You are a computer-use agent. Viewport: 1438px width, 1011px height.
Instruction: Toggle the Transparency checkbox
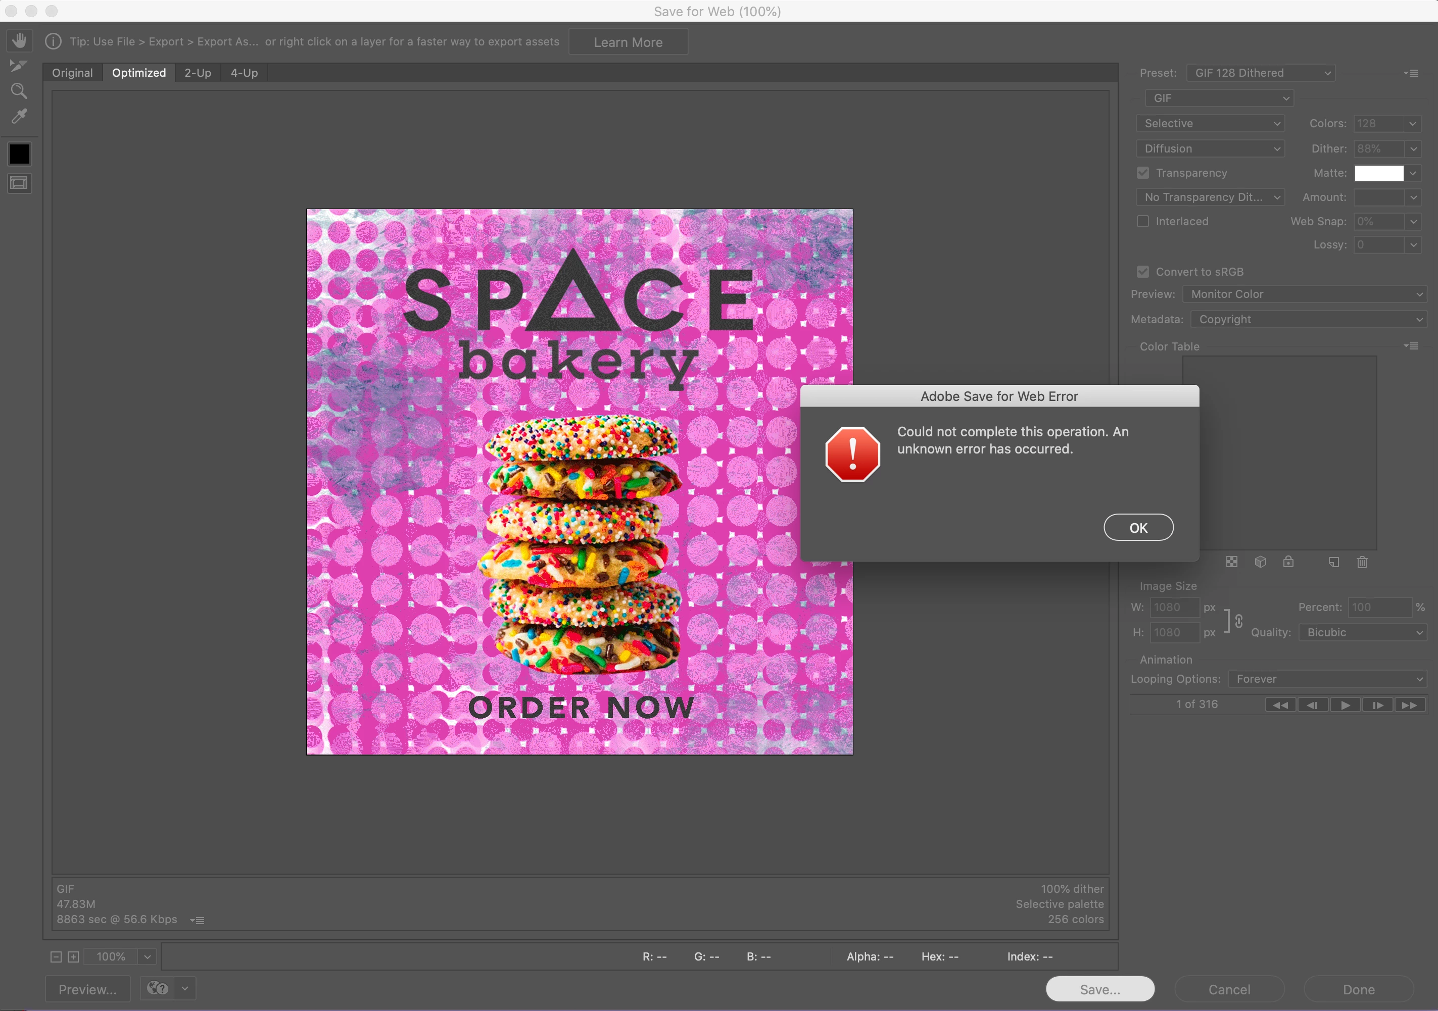(x=1143, y=173)
